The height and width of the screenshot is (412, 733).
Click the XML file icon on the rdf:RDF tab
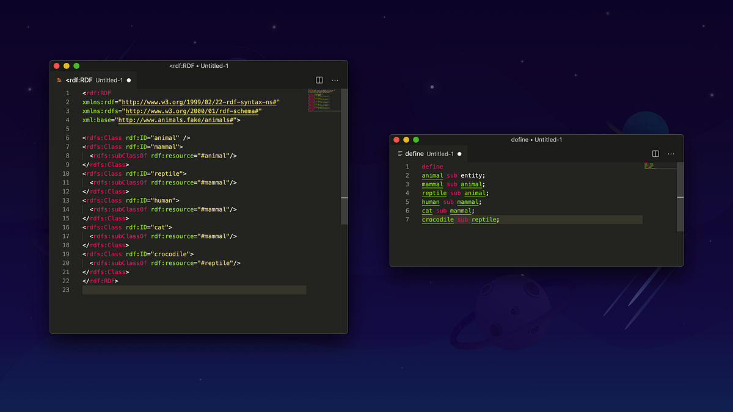pyautogui.click(x=60, y=79)
